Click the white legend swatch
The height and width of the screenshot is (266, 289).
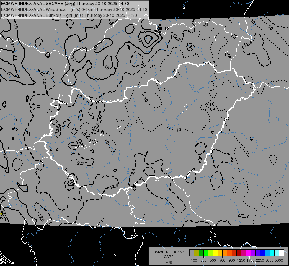281,253
